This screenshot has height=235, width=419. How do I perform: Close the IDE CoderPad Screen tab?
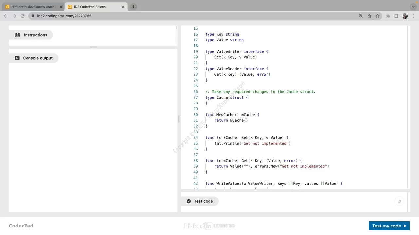[123, 7]
